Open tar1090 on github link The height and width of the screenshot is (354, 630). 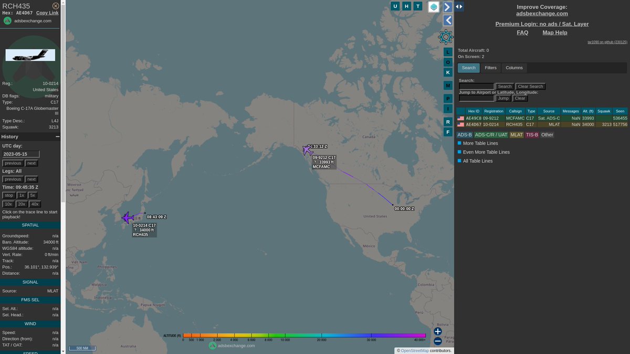pyautogui.click(x=607, y=42)
